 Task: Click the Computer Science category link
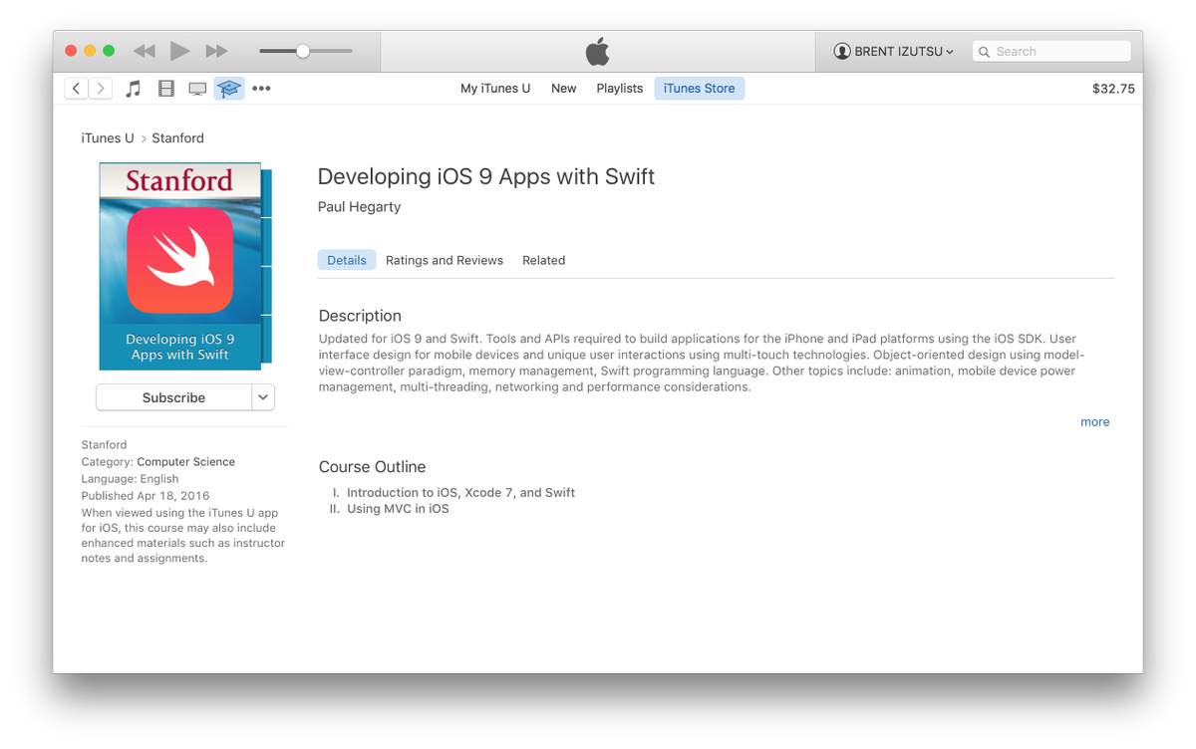tap(186, 462)
